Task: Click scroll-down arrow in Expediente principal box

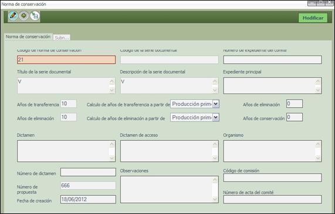Action: 318,90
